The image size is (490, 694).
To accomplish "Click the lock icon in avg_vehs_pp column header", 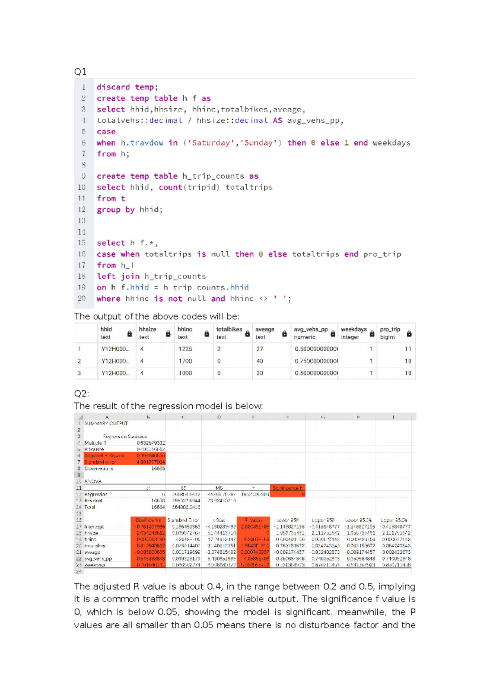I will point(333,334).
